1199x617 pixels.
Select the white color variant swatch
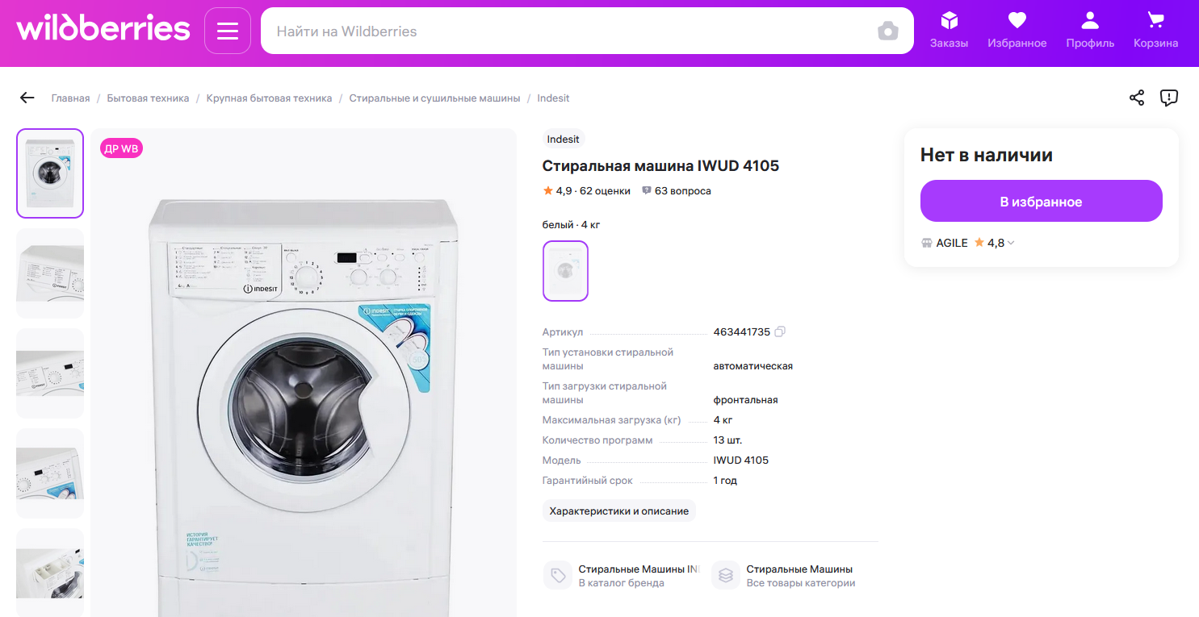tap(565, 271)
